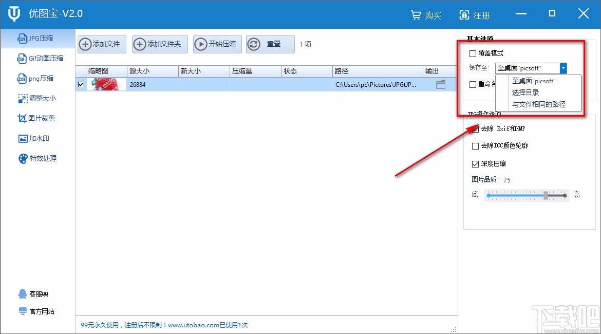Click the 状态 column header

pos(307,71)
